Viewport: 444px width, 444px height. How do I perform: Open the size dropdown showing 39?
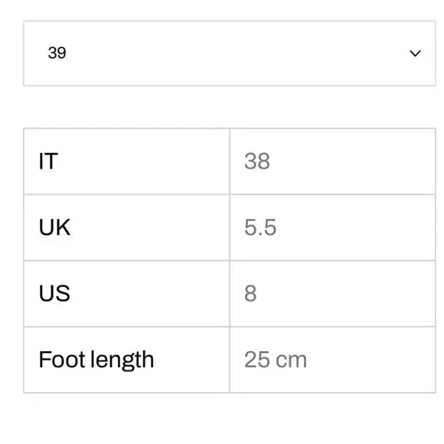[x=230, y=54]
